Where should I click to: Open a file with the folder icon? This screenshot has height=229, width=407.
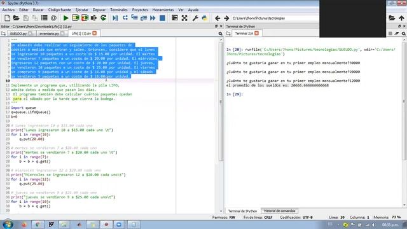coord(16,18)
